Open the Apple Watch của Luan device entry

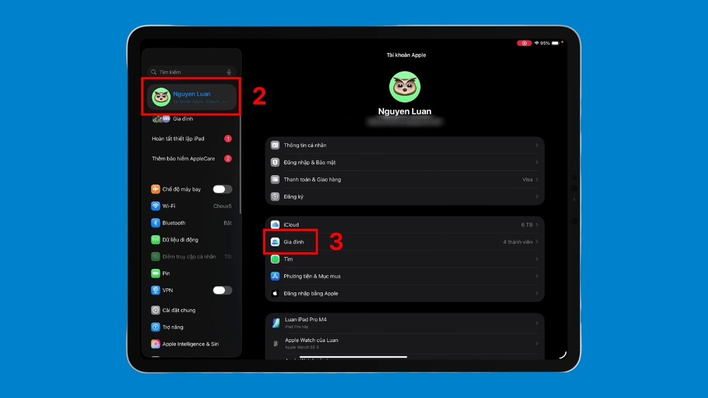(405, 343)
